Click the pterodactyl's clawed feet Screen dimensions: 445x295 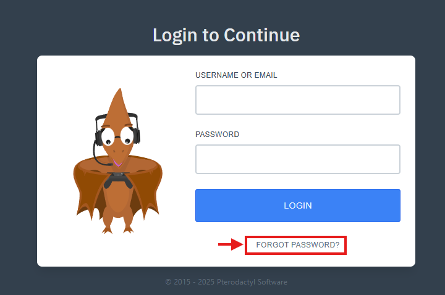(118, 228)
